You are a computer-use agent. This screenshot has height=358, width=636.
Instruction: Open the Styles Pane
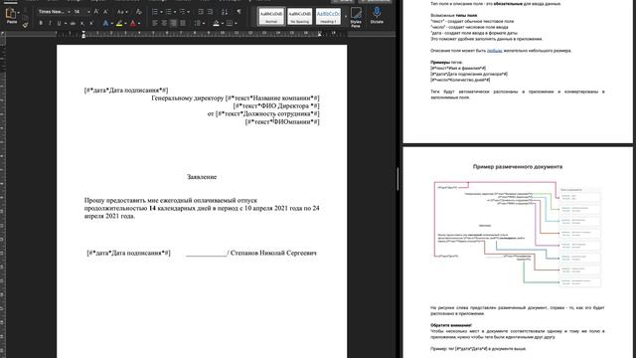pyautogui.click(x=356, y=17)
